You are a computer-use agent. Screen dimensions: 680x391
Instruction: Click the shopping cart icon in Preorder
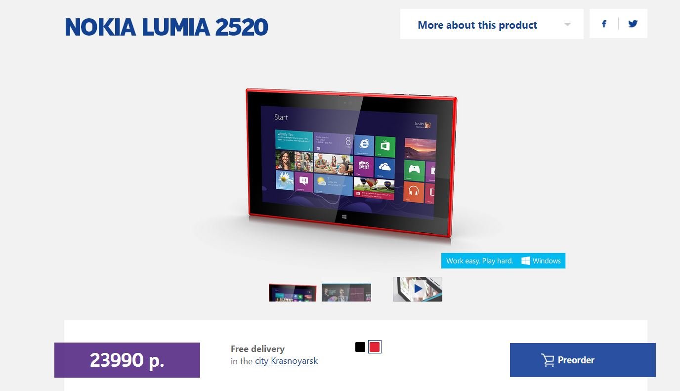548,360
